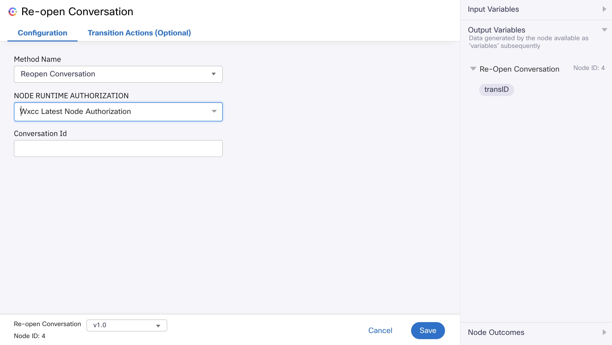Select the Configuration tab
The width and height of the screenshot is (612, 345).
[x=42, y=33]
